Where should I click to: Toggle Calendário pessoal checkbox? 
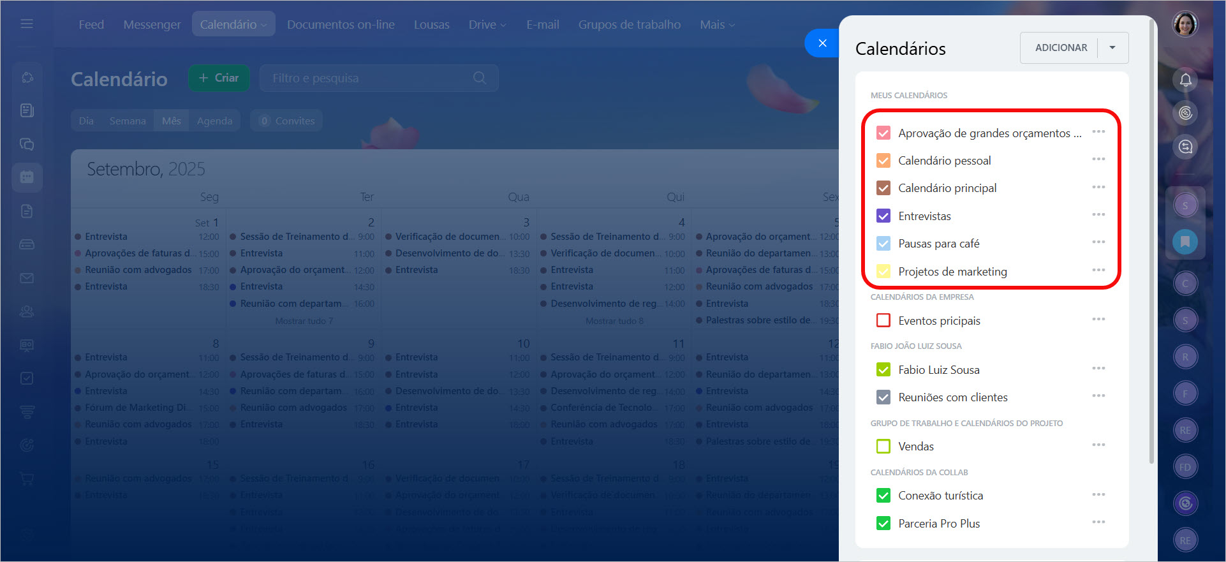(883, 161)
